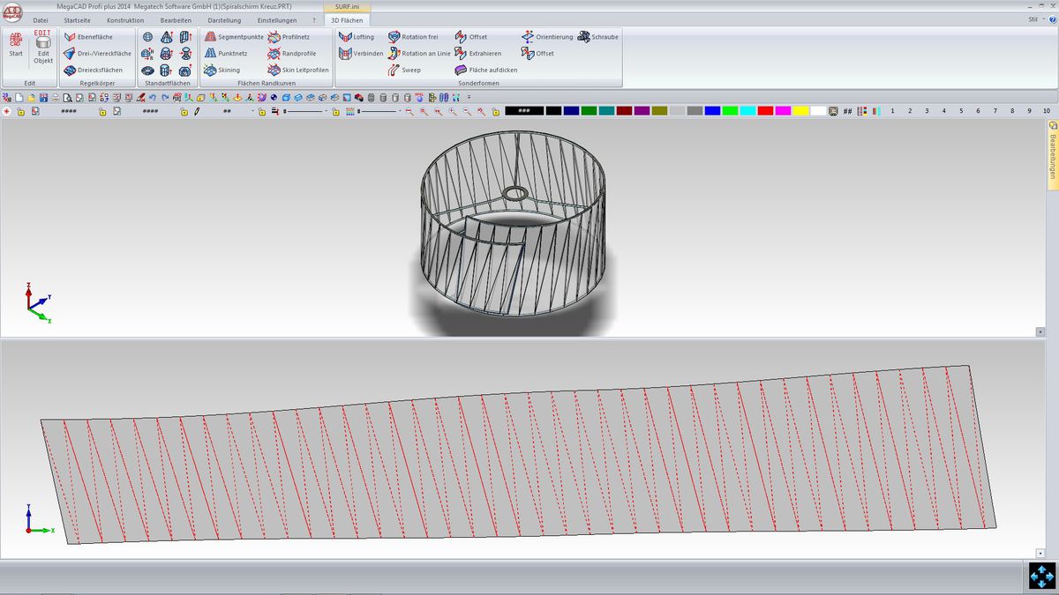Open the Bearbeitungen side panel
1059x595 pixels.
1052,150
